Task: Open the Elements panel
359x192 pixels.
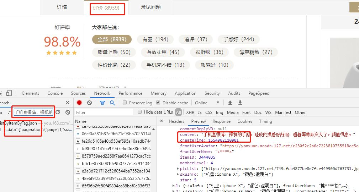Action: 31,93
